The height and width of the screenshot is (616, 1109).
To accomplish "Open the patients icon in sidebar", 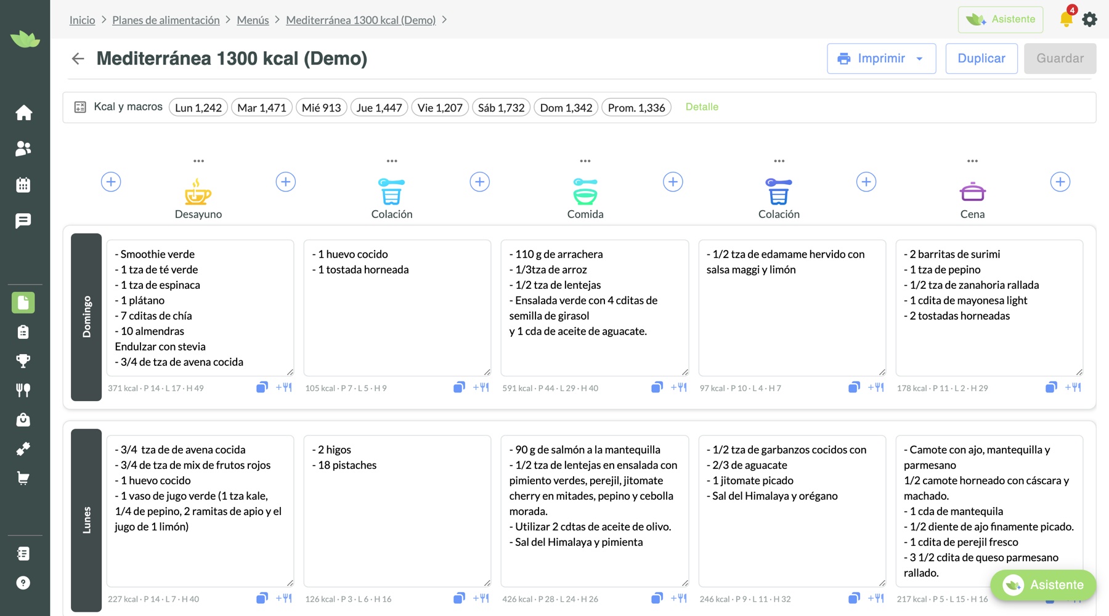I will coord(23,148).
